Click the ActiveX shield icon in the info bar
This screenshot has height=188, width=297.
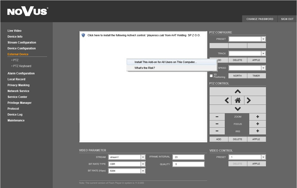(83, 35)
